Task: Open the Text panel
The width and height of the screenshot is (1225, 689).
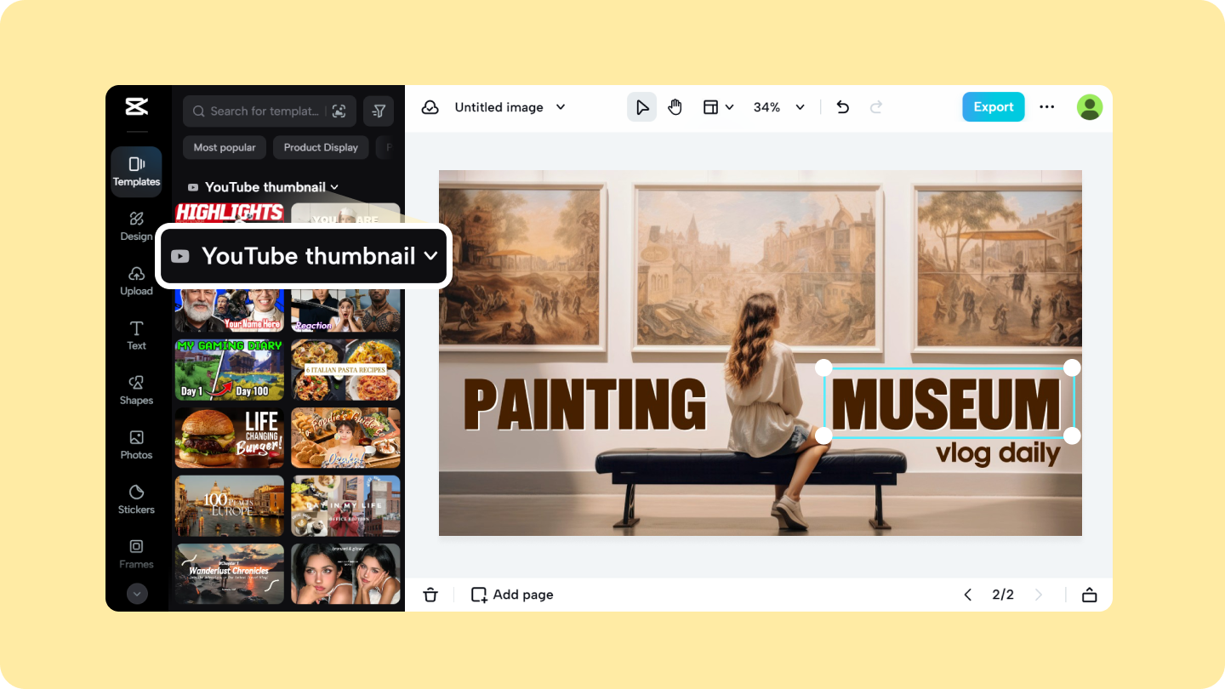Action: (x=136, y=335)
